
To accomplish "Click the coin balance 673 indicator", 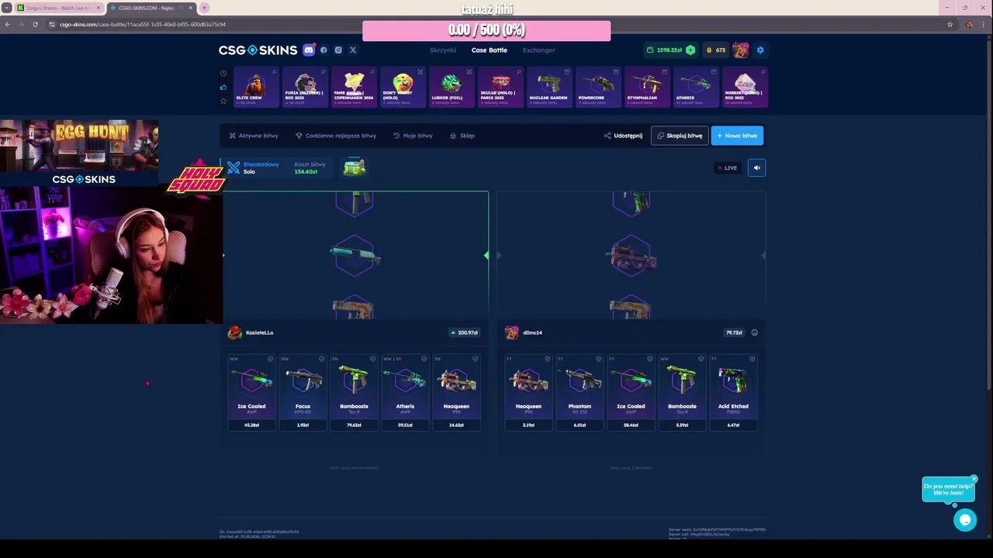I will click(x=715, y=50).
